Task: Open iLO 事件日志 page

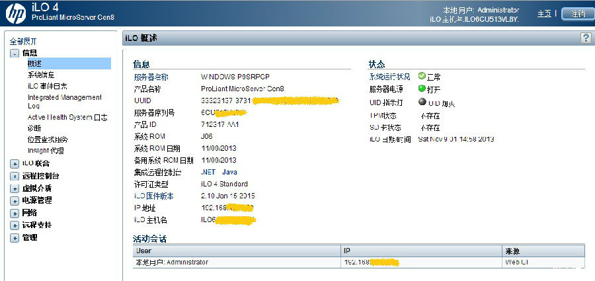Action: [x=48, y=86]
